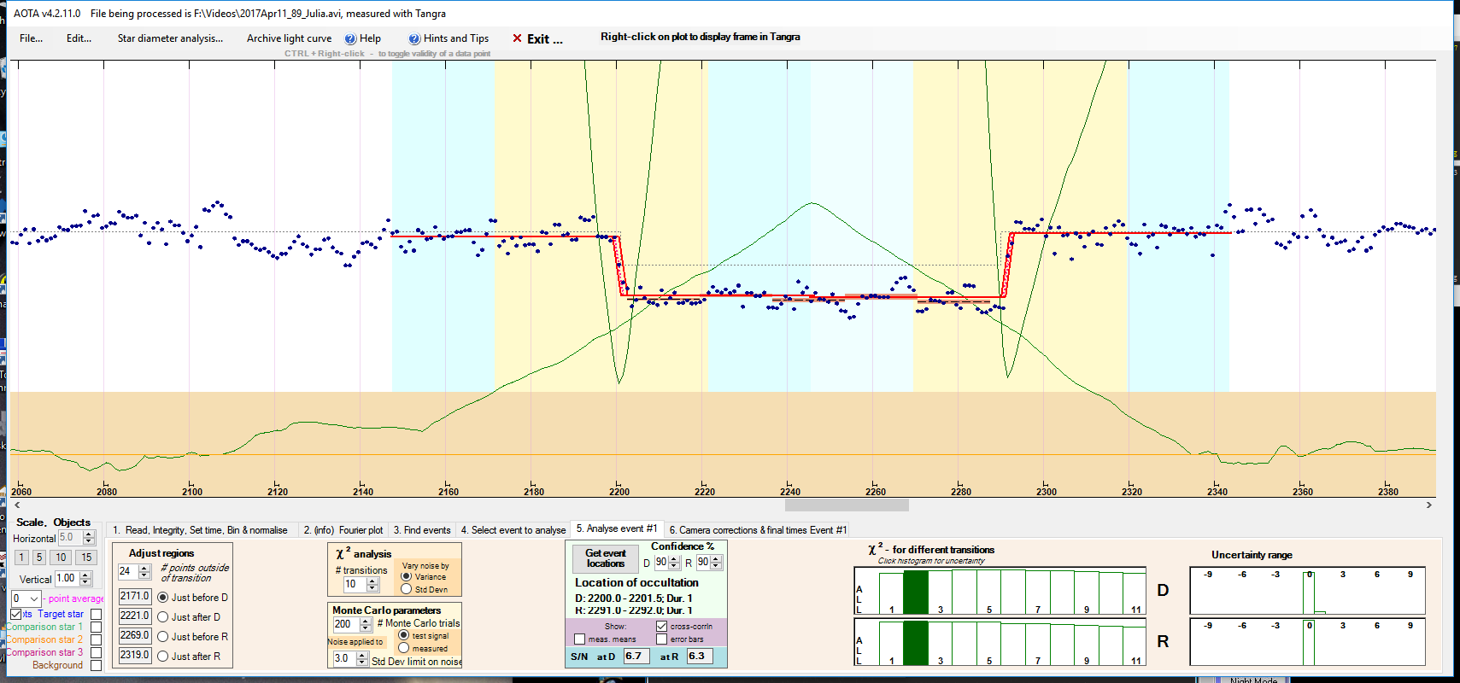Click the Monte Carlo trials spinner
Viewport: 1460px width, 683px height.
(365, 625)
